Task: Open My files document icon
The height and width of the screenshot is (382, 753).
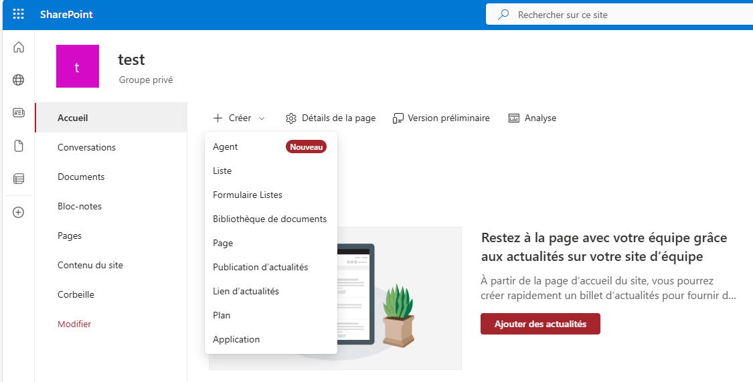Action: tap(19, 146)
